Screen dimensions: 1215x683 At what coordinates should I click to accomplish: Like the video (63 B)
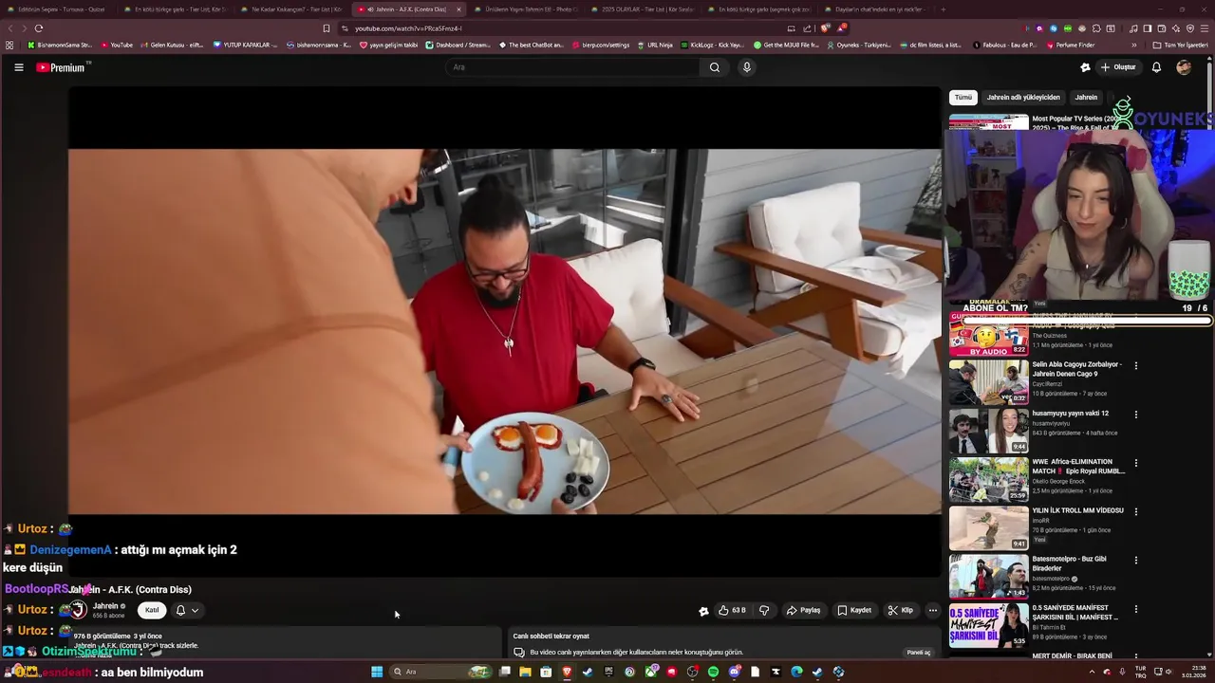tap(732, 610)
